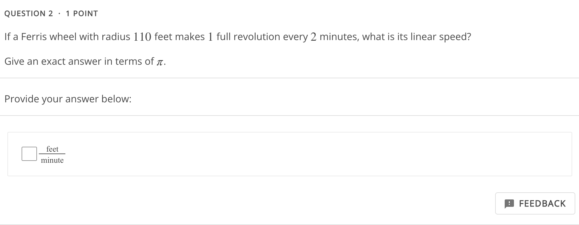Image resolution: width=579 pixels, height=225 pixels.
Task: Click the FEEDBACK button
Action: point(535,203)
